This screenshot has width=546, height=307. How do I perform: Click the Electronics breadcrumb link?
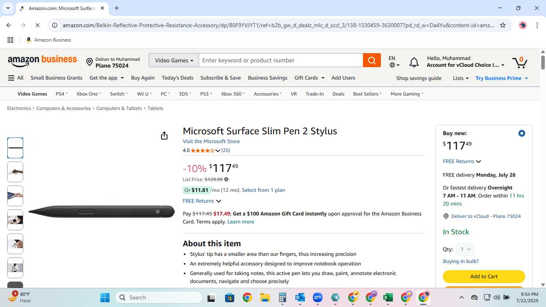[x=19, y=108]
